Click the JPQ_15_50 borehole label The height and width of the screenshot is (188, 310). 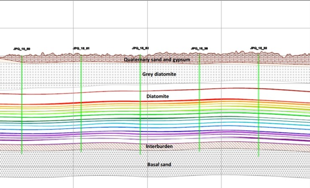point(21,49)
